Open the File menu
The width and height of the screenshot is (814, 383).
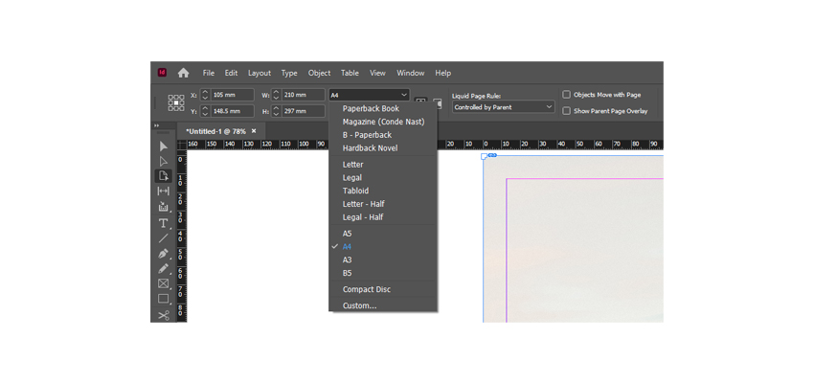[208, 73]
